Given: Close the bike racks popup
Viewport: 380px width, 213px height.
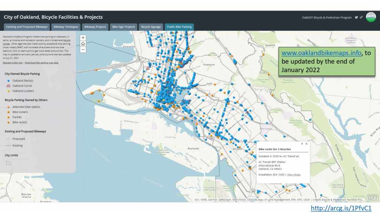Looking at the screenshot, I should tap(306, 143).
